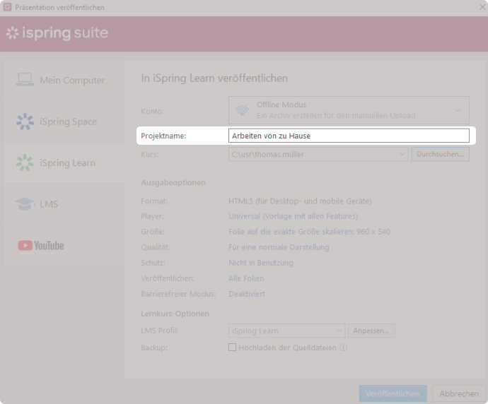Enable the Hochladen der Quelldateien checkbox
488x404 pixels.
[x=232, y=347]
